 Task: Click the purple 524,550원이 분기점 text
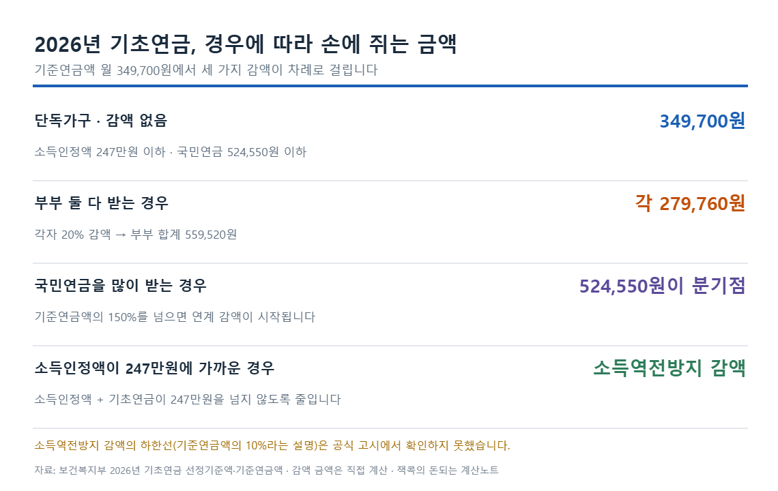[663, 286]
